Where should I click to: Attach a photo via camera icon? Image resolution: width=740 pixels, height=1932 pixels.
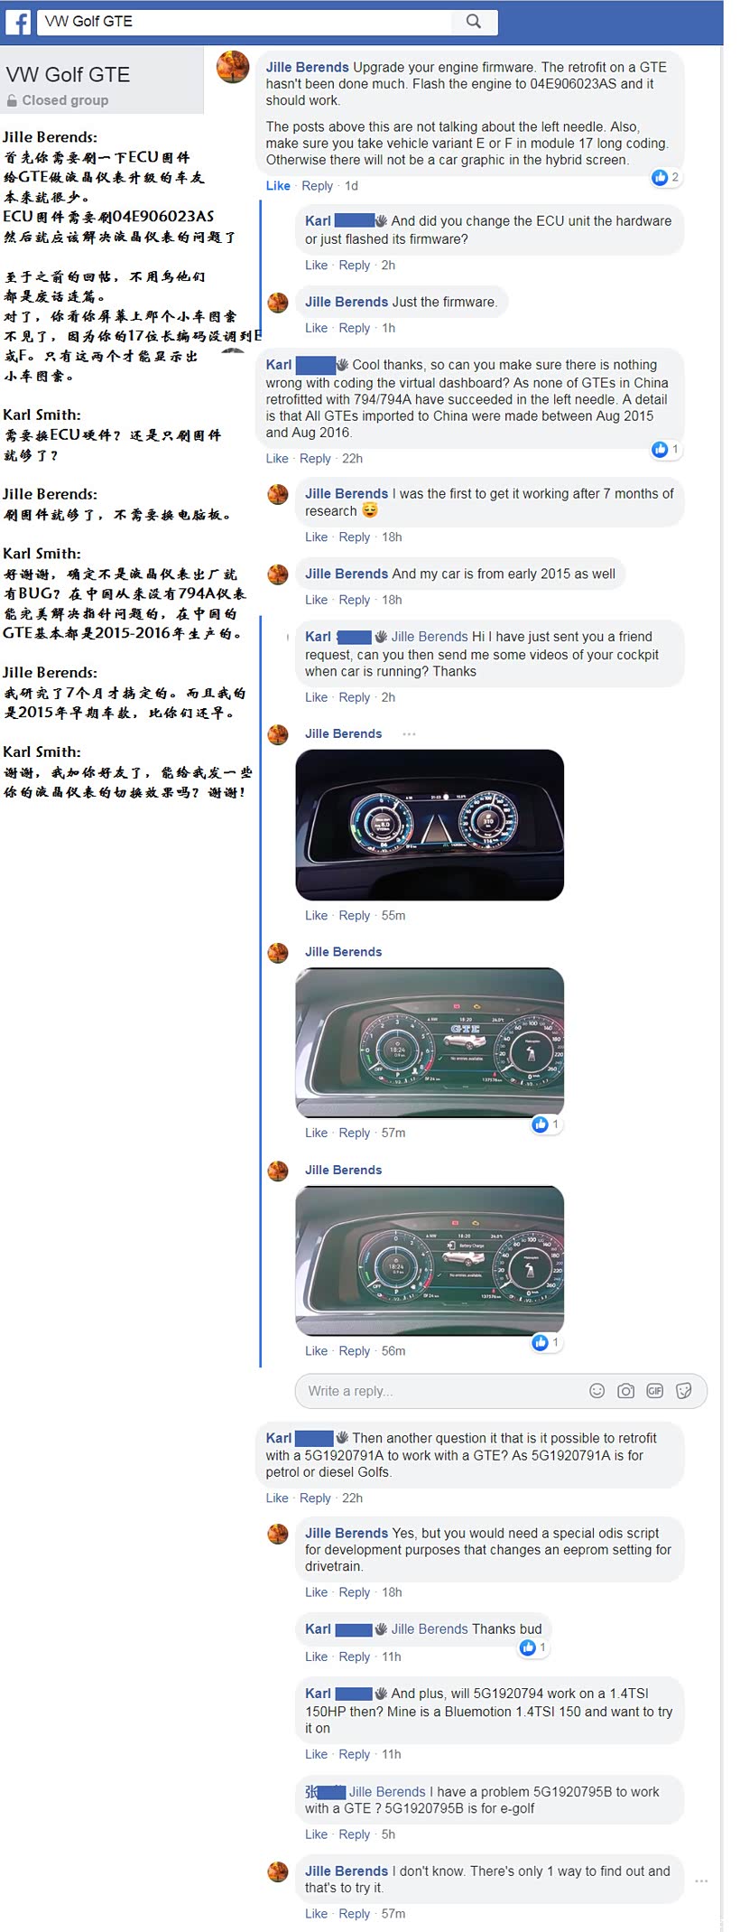[x=625, y=1391]
